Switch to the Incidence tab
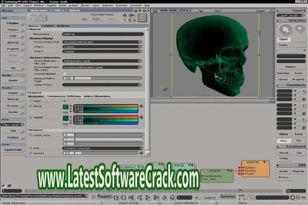Image resolution: width=308 pixels, height=205 pixels. pos(63,26)
